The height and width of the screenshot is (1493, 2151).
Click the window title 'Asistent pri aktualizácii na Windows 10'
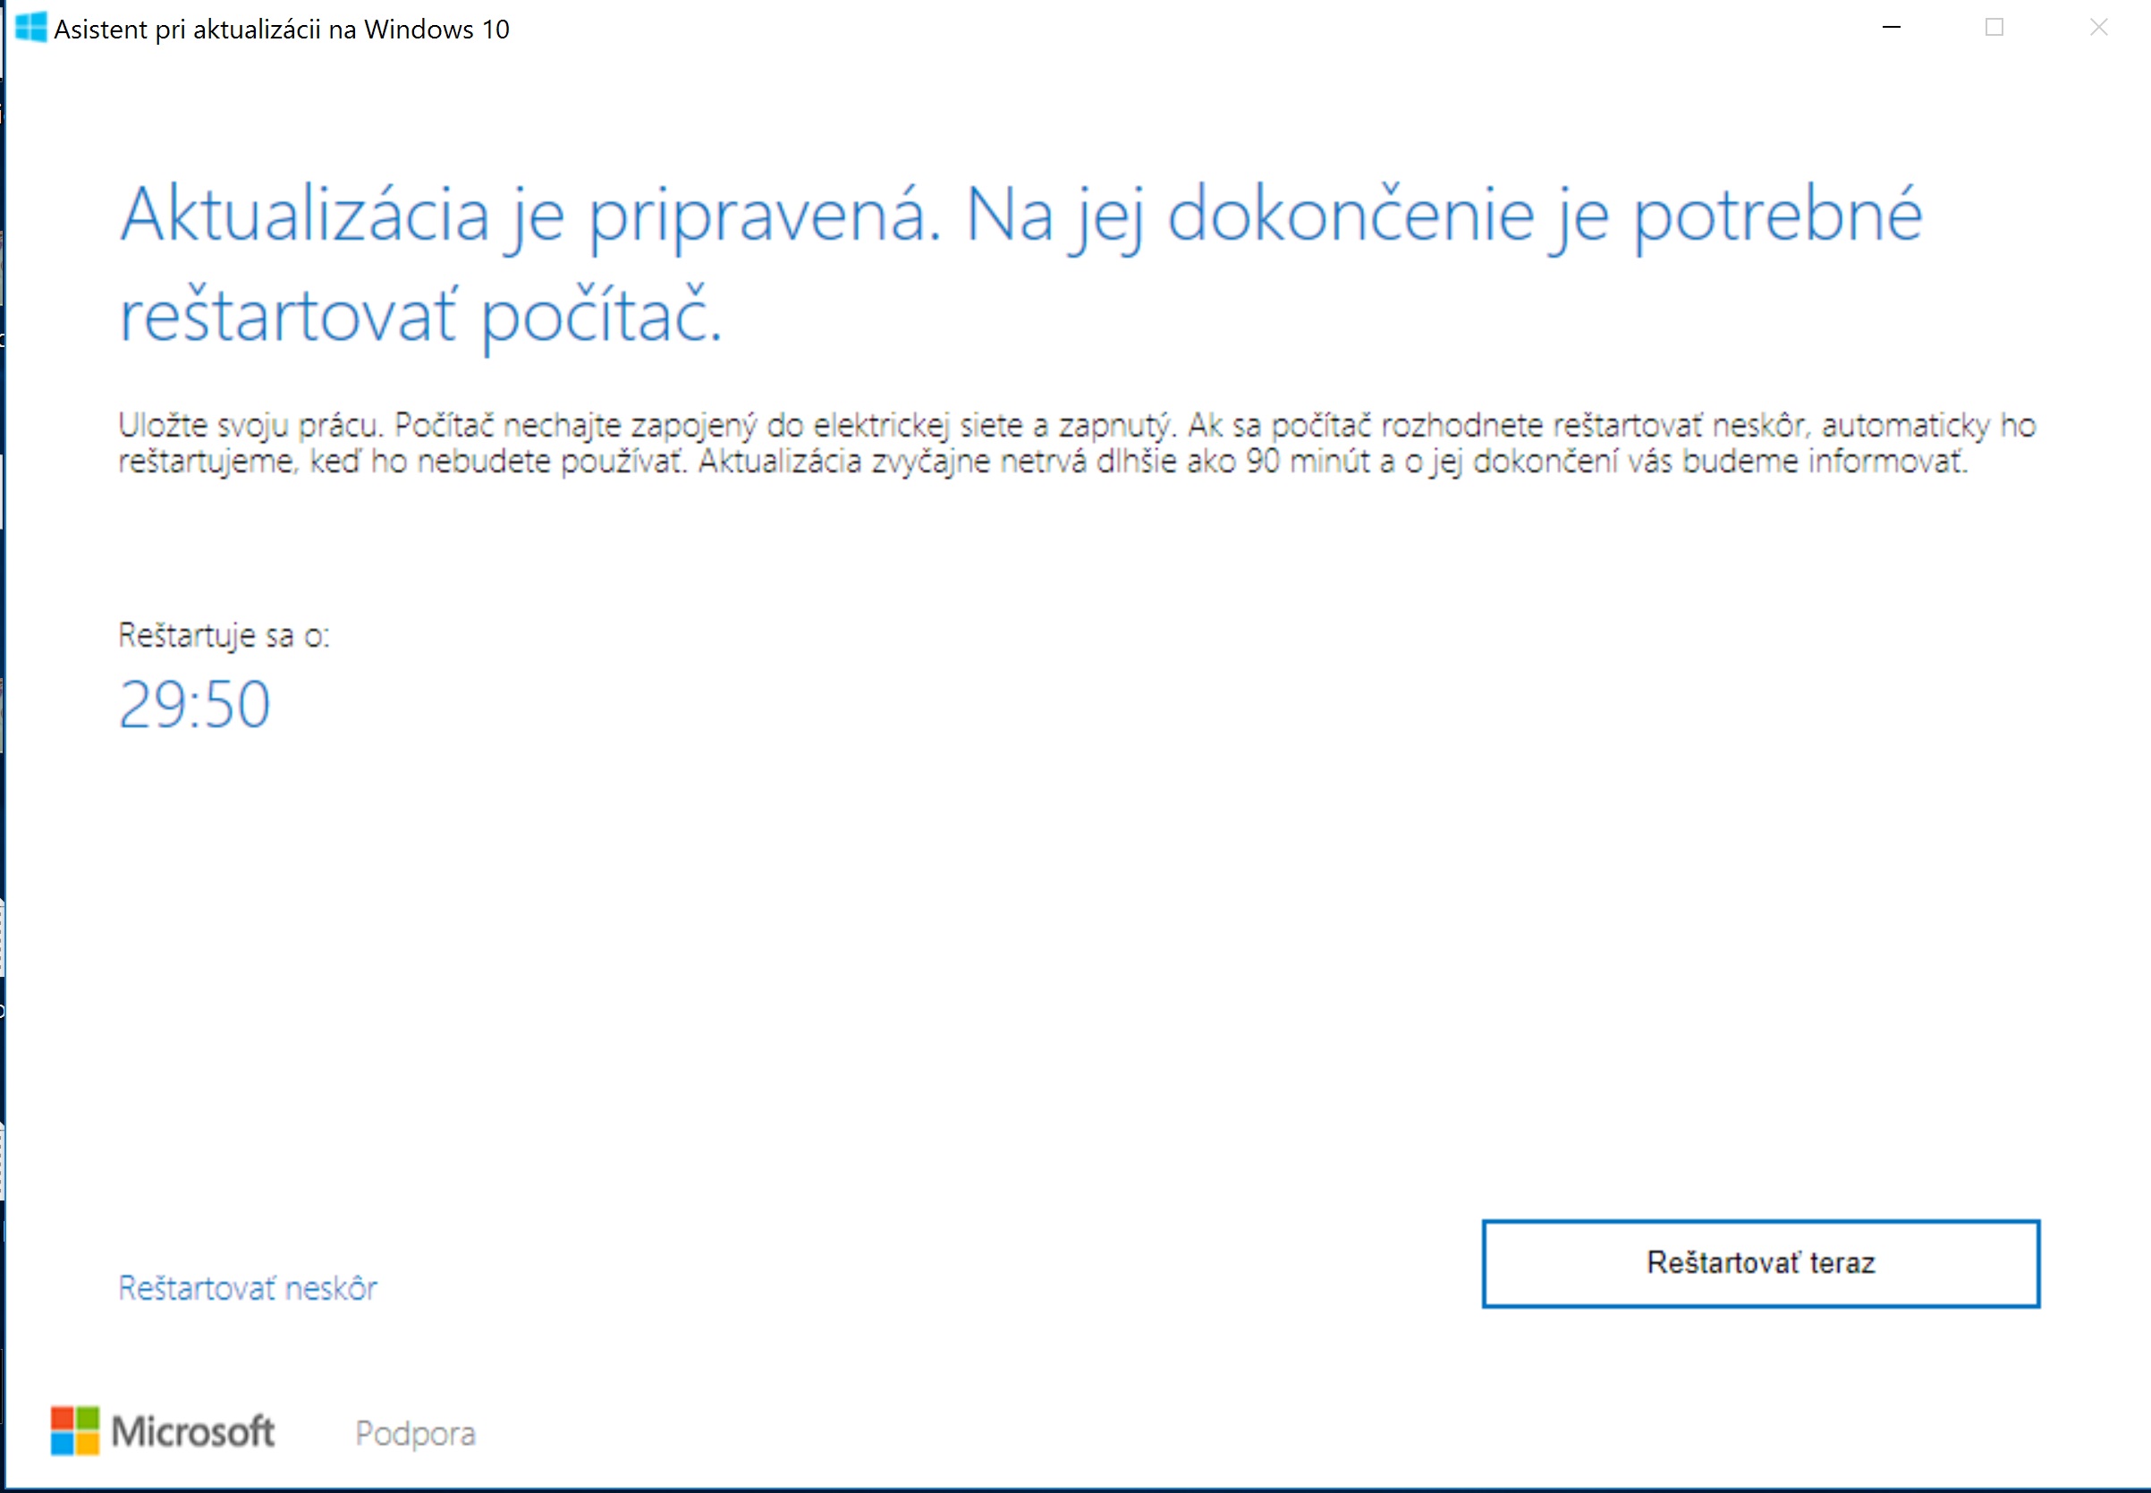pyautogui.click(x=282, y=29)
